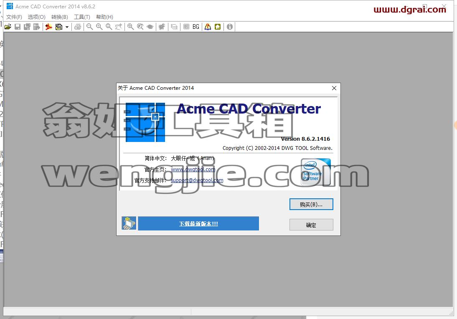Click the Save As double-floppy icon

tap(27, 27)
